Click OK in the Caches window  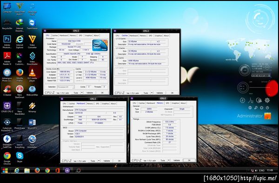click(172, 93)
